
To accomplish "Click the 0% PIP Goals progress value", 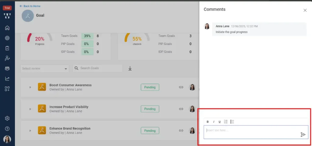I will (87, 44).
